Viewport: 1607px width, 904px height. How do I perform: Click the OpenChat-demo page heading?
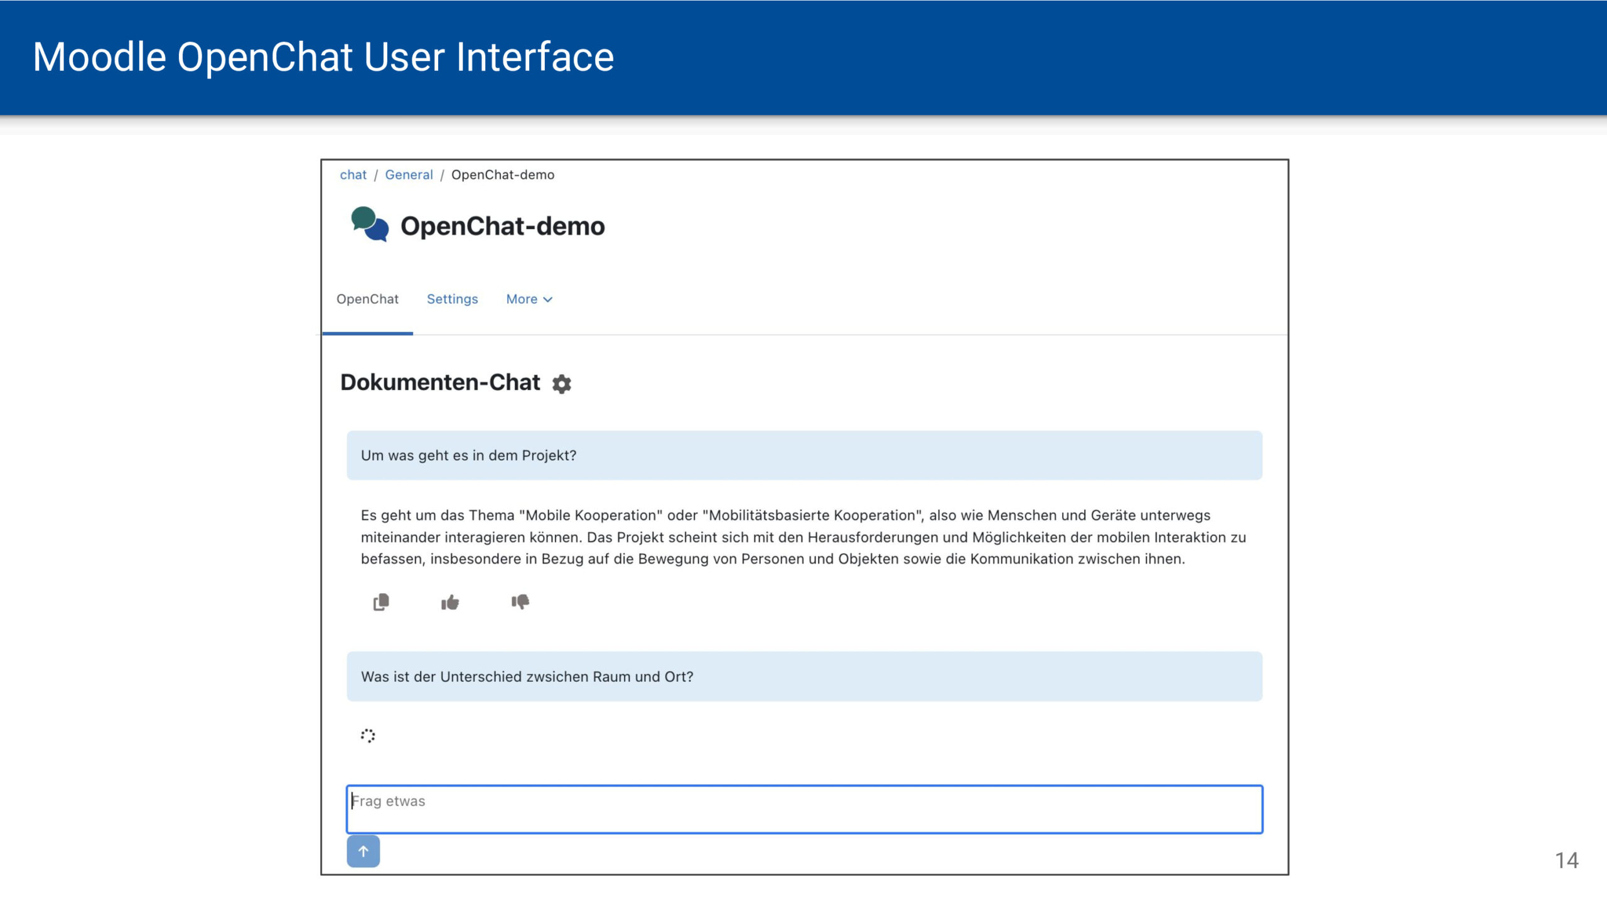(502, 226)
